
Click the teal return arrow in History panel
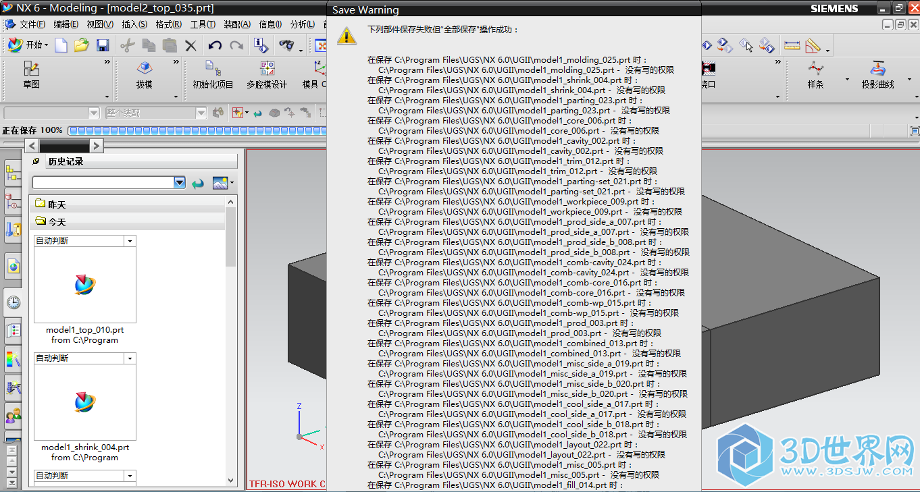(x=197, y=183)
